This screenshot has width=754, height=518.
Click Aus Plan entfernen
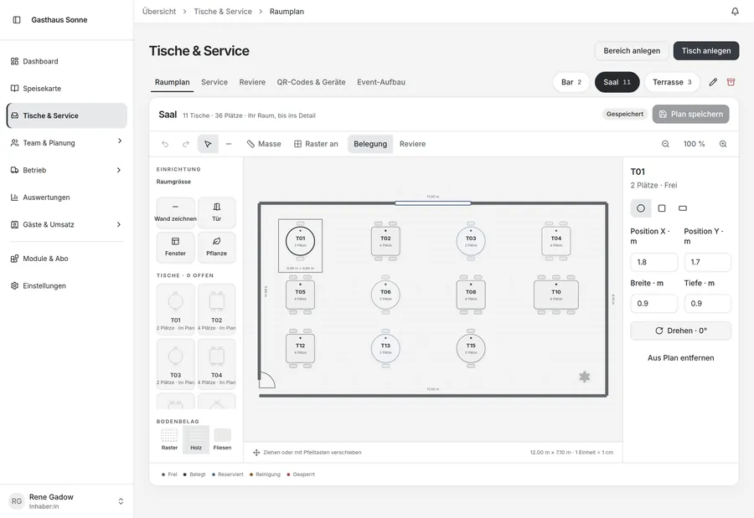pyautogui.click(x=680, y=358)
